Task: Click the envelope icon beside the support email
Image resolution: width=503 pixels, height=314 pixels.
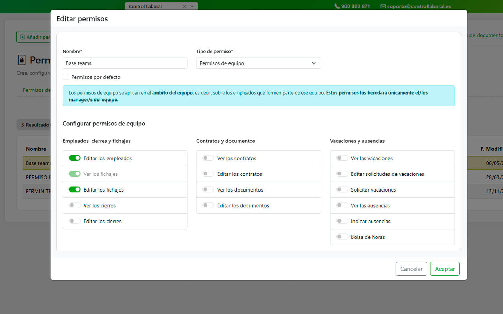Action: (x=383, y=6)
